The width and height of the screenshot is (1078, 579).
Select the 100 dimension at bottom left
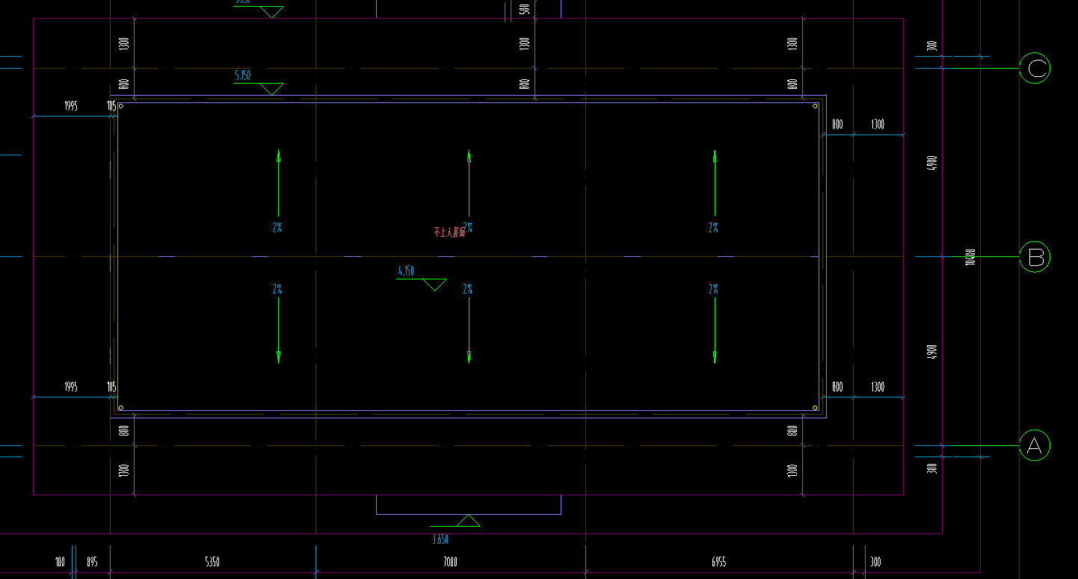pos(60,562)
